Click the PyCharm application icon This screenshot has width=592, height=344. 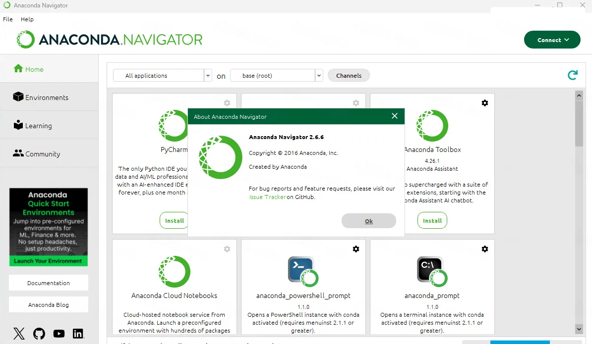[x=174, y=125]
